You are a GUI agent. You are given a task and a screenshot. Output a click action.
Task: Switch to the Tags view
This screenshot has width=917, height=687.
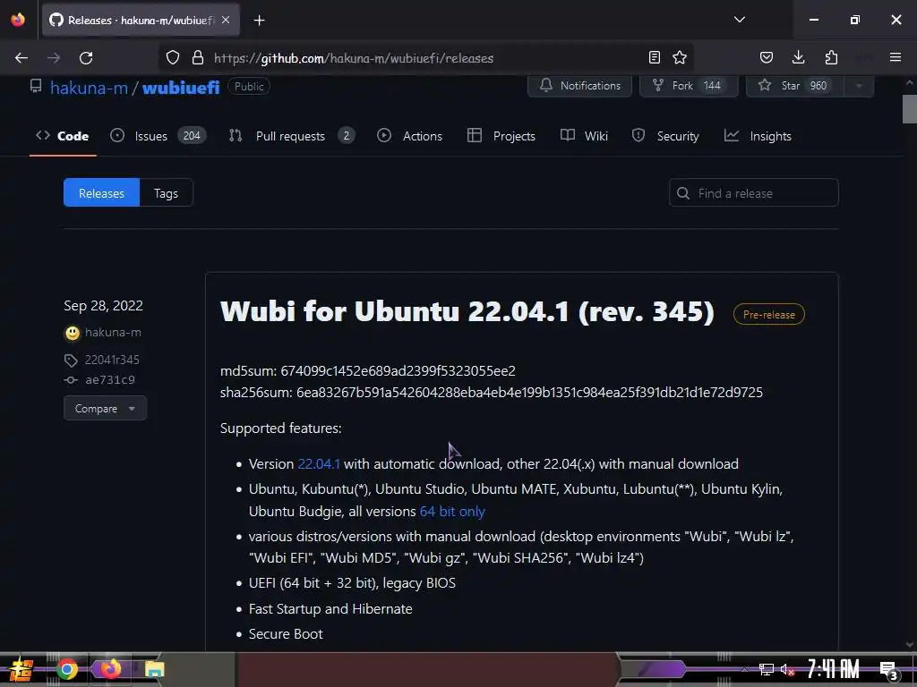166,193
